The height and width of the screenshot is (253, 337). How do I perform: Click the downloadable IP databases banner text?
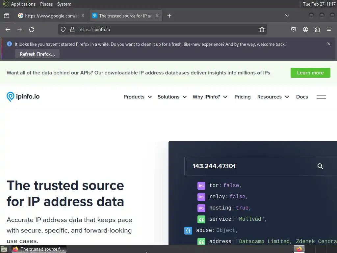(138, 73)
